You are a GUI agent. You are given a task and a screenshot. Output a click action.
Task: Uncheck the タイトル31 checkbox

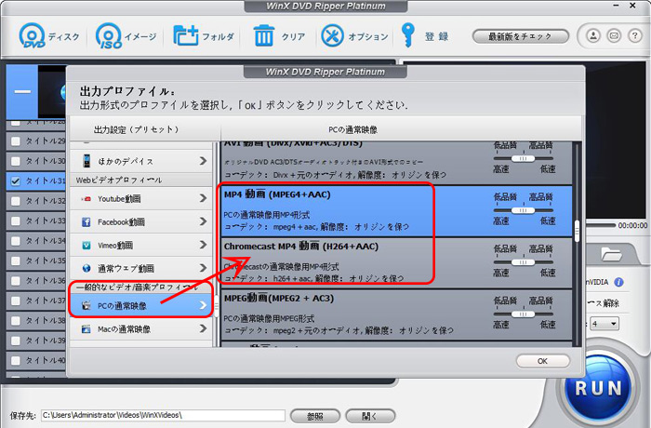coord(15,181)
